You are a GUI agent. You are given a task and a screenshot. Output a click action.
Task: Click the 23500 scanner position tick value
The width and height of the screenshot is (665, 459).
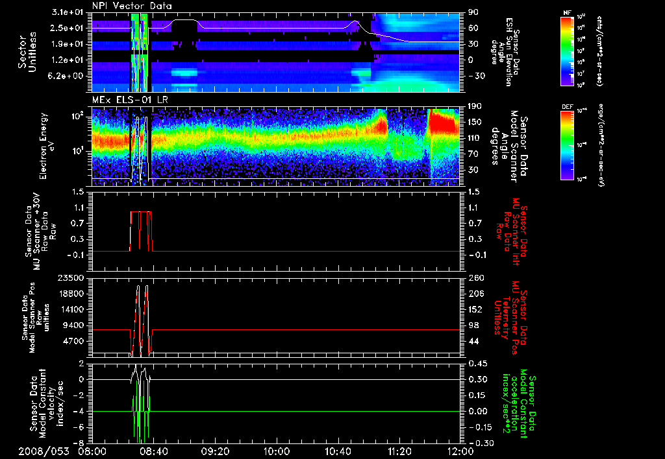click(71, 278)
